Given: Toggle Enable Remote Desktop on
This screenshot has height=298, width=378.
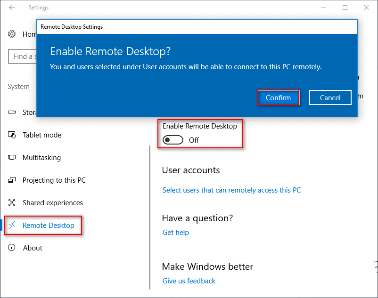Looking at the screenshot, I should pyautogui.click(x=173, y=140).
